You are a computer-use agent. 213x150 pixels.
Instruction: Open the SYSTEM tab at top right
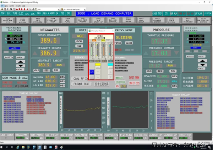(208, 14)
